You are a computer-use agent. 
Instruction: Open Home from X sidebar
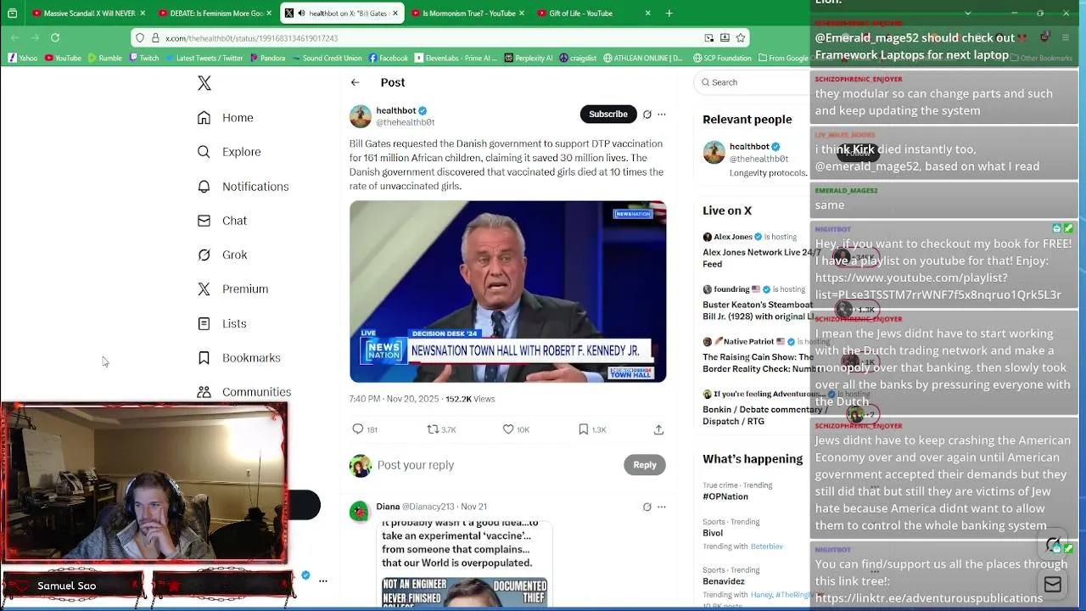(x=225, y=118)
